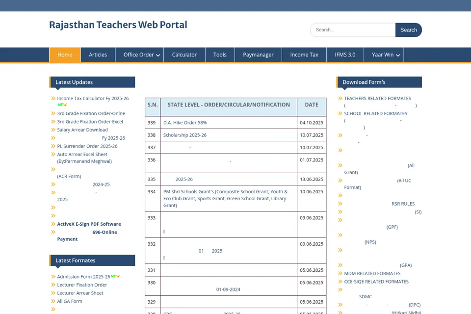Open TEACHERS RELATED FORMATES link

pos(378,98)
